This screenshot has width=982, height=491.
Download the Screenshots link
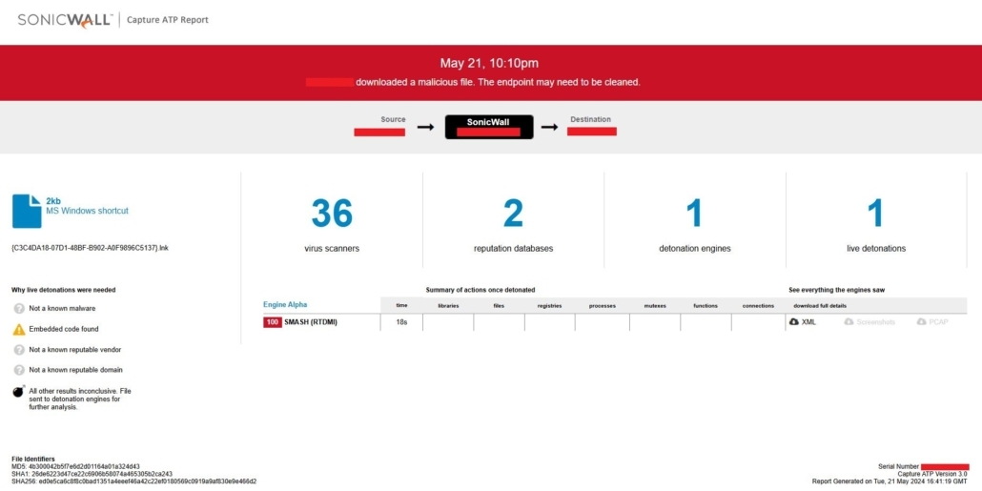click(x=875, y=322)
